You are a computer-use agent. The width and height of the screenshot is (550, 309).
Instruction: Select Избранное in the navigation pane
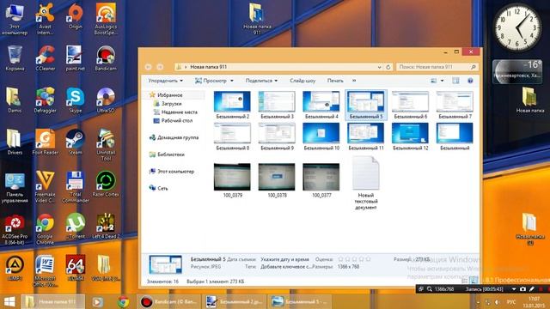[x=170, y=95]
